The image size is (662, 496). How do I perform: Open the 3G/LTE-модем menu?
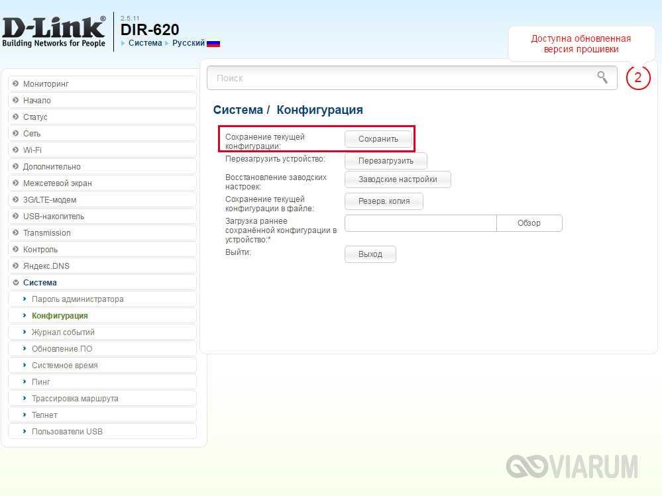click(49, 200)
